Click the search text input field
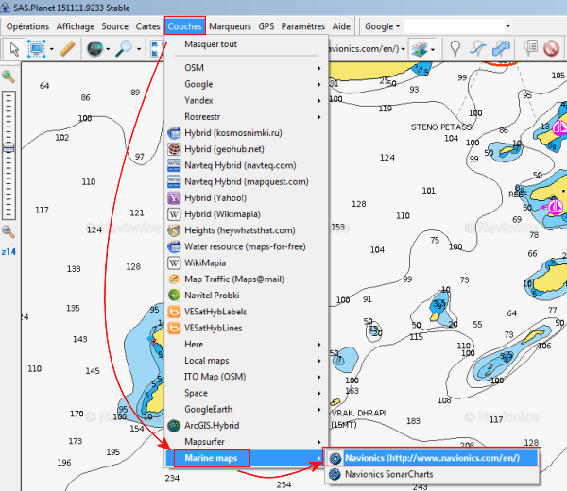 point(455,26)
